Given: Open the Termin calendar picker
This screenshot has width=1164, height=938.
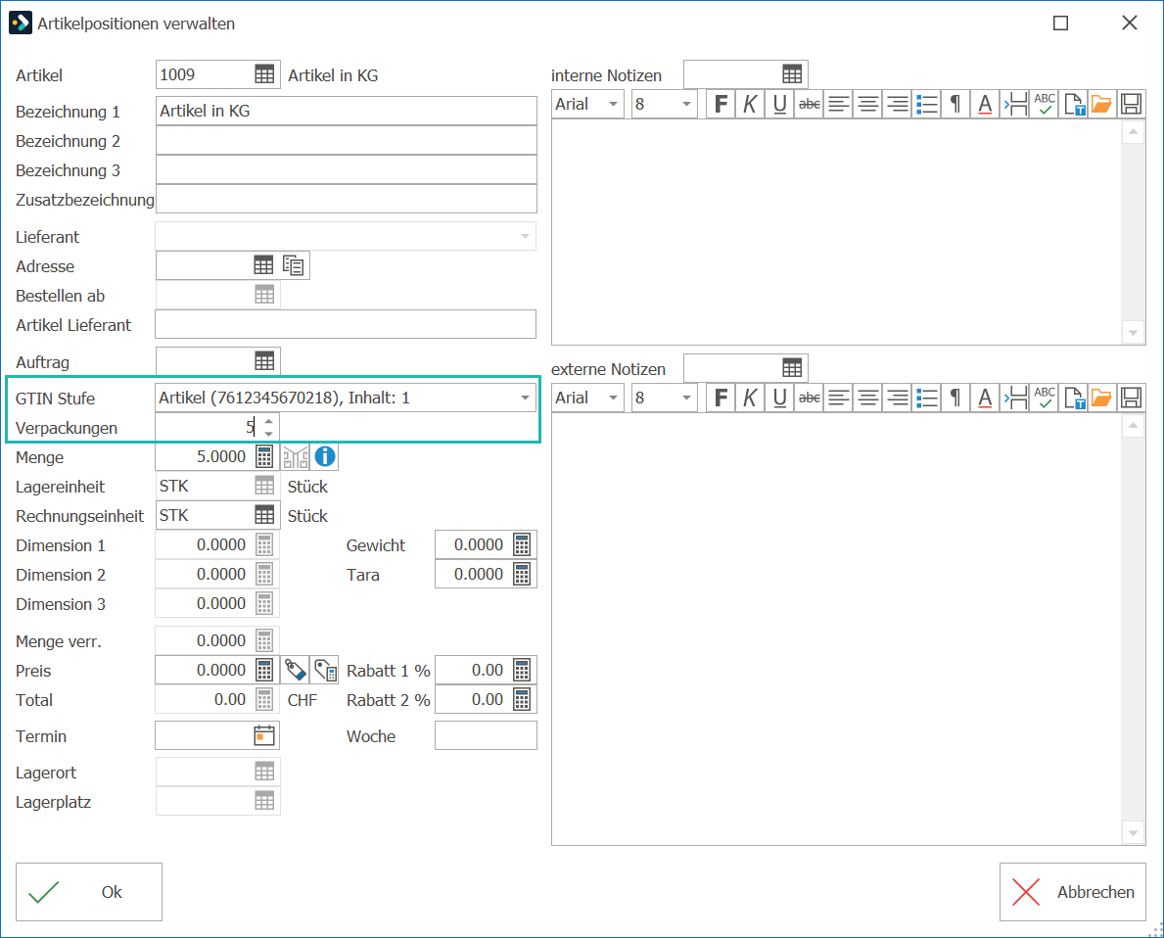Looking at the screenshot, I should click(264, 735).
